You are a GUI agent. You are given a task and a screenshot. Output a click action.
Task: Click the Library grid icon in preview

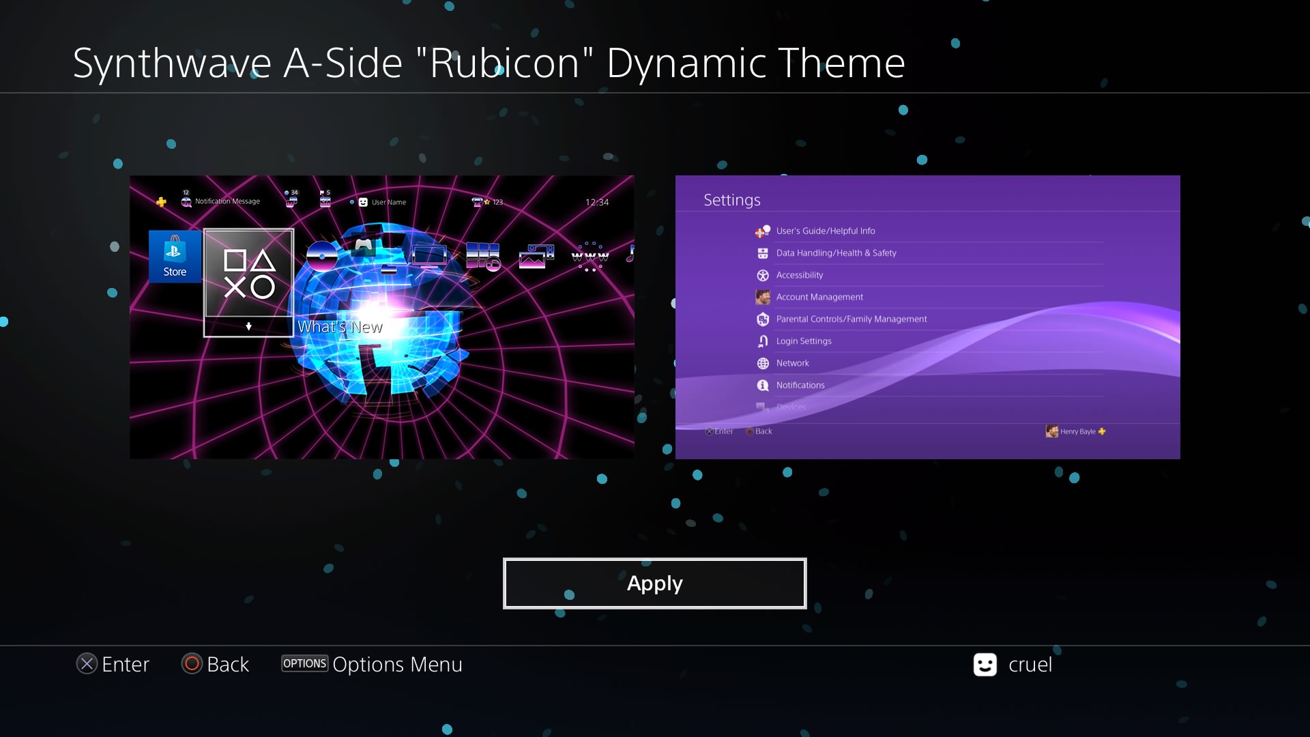[x=482, y=257]
